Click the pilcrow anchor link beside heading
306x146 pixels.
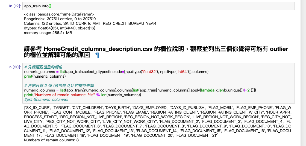[x=97, y=55]
